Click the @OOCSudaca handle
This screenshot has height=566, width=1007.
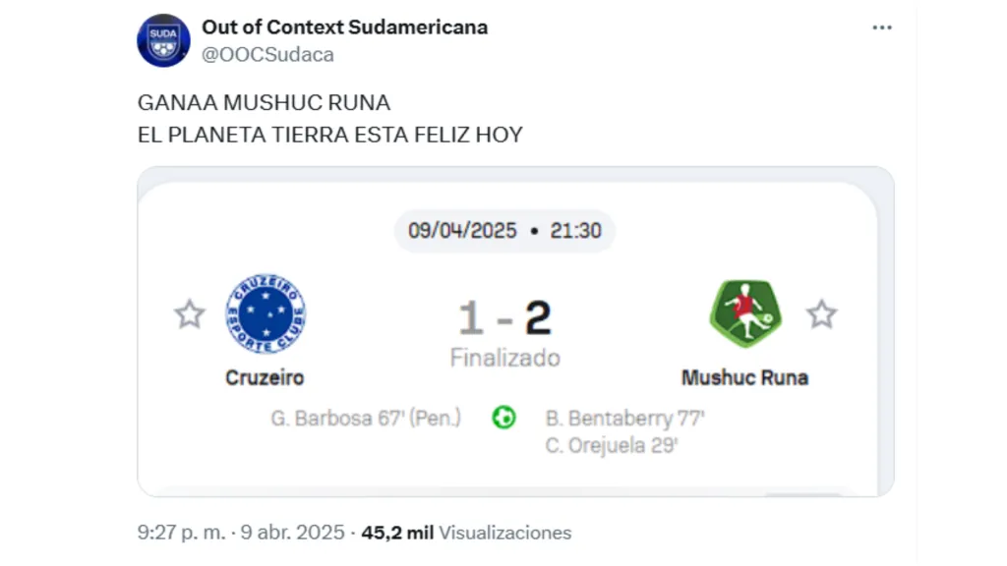pyautogui.click(x=267, y=55)
